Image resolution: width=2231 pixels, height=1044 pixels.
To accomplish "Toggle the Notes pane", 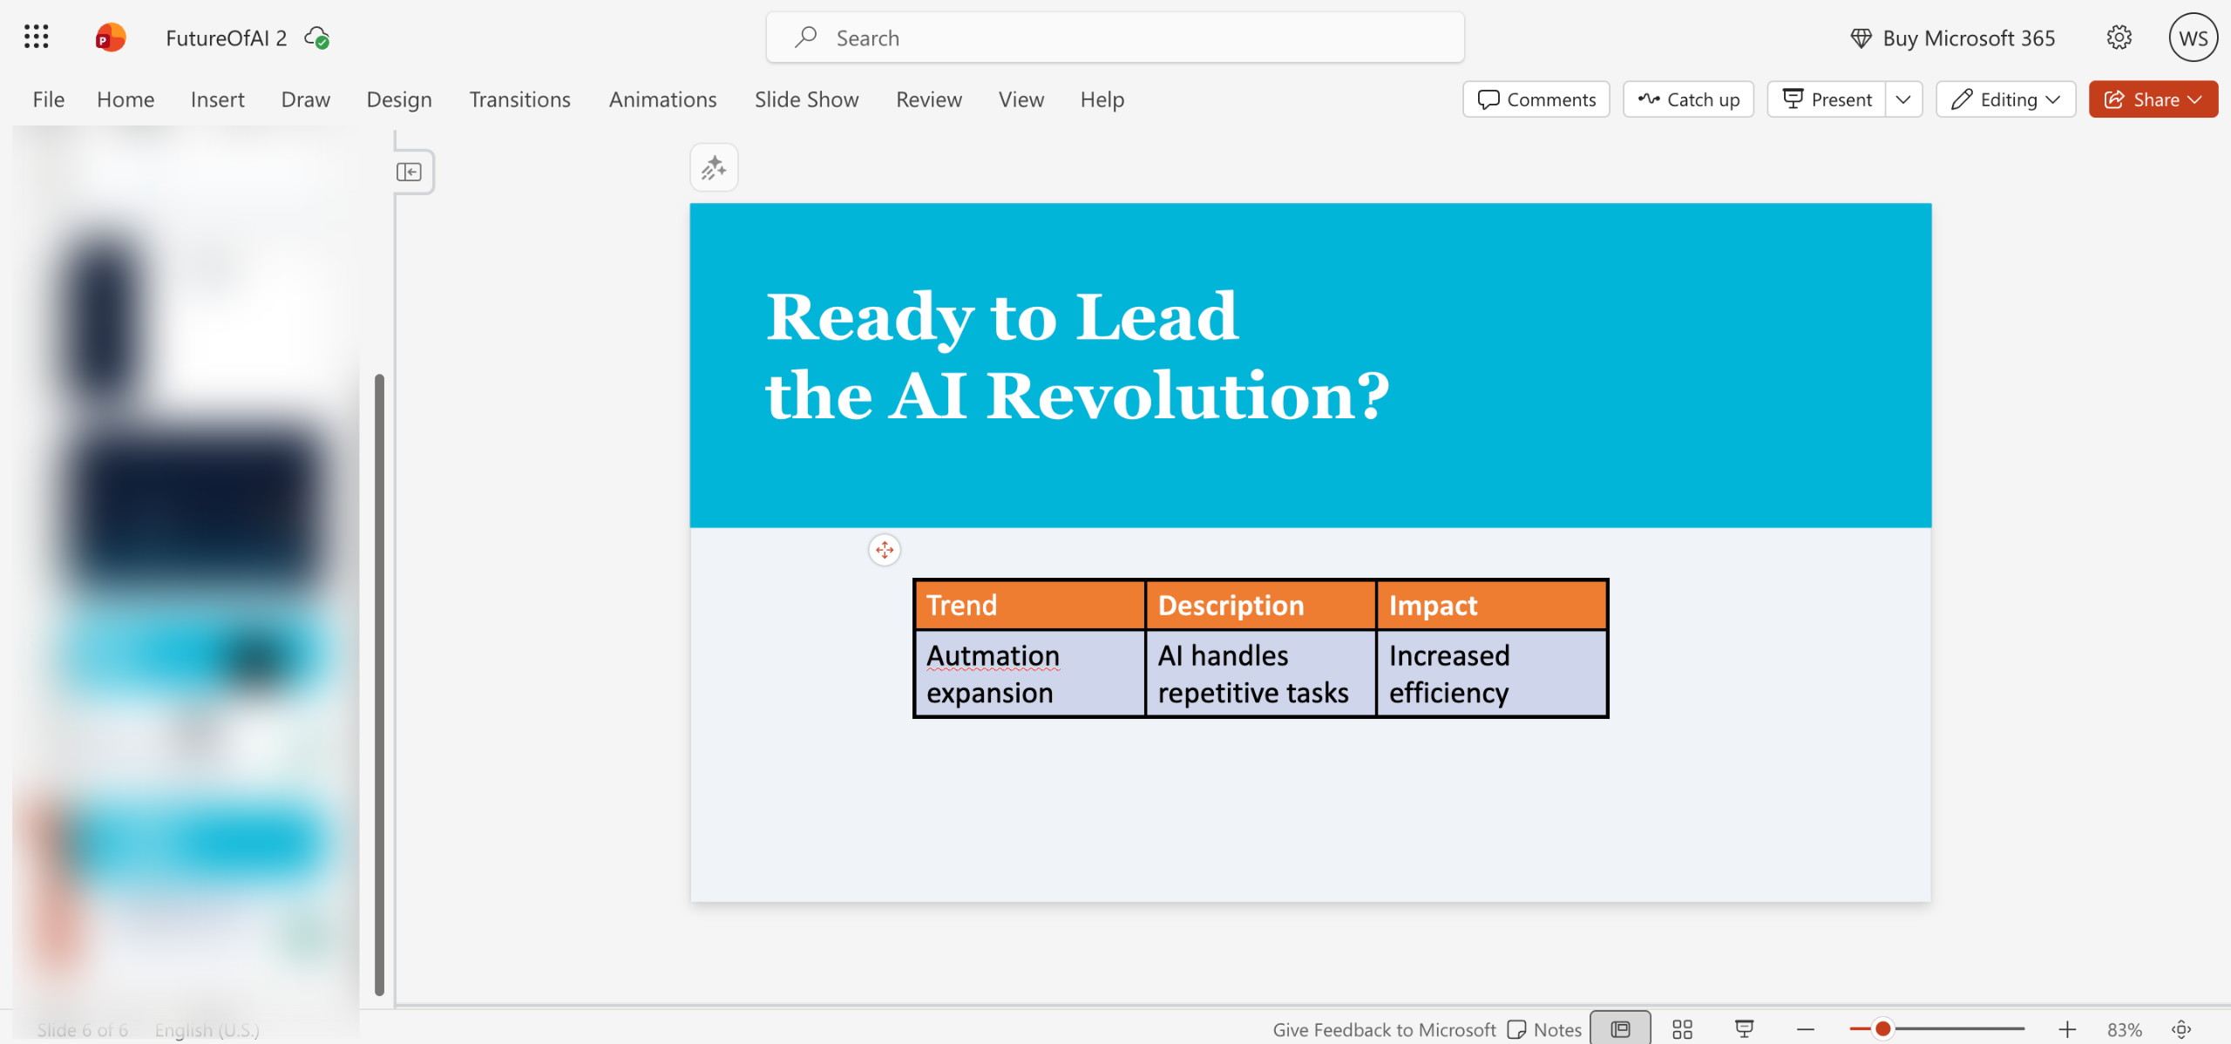I will click(x=1544, y=1029).
